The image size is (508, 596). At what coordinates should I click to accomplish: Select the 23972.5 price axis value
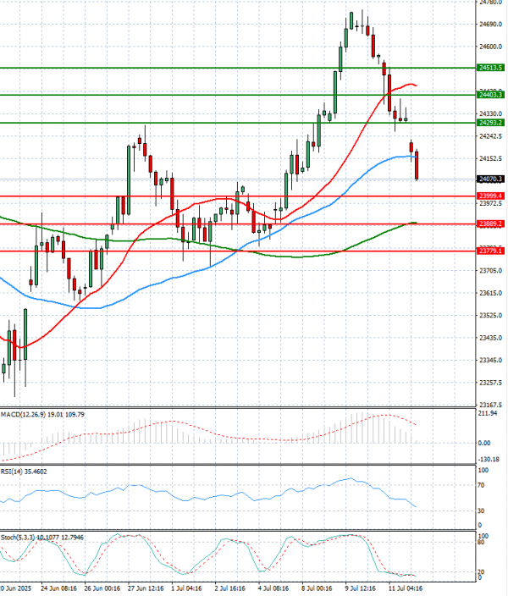[x=491, y=204]
